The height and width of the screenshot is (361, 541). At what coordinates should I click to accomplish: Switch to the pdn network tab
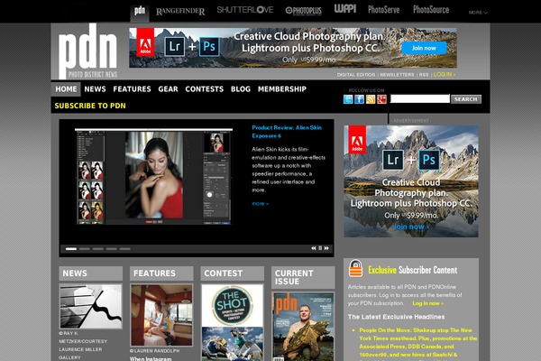[x=140, y=12]
